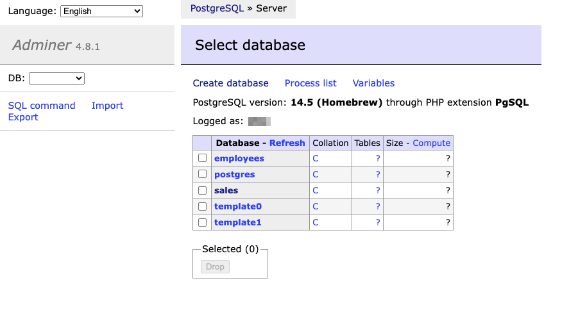
Task: Open the Variables page
Action: [x=373, y=83]
